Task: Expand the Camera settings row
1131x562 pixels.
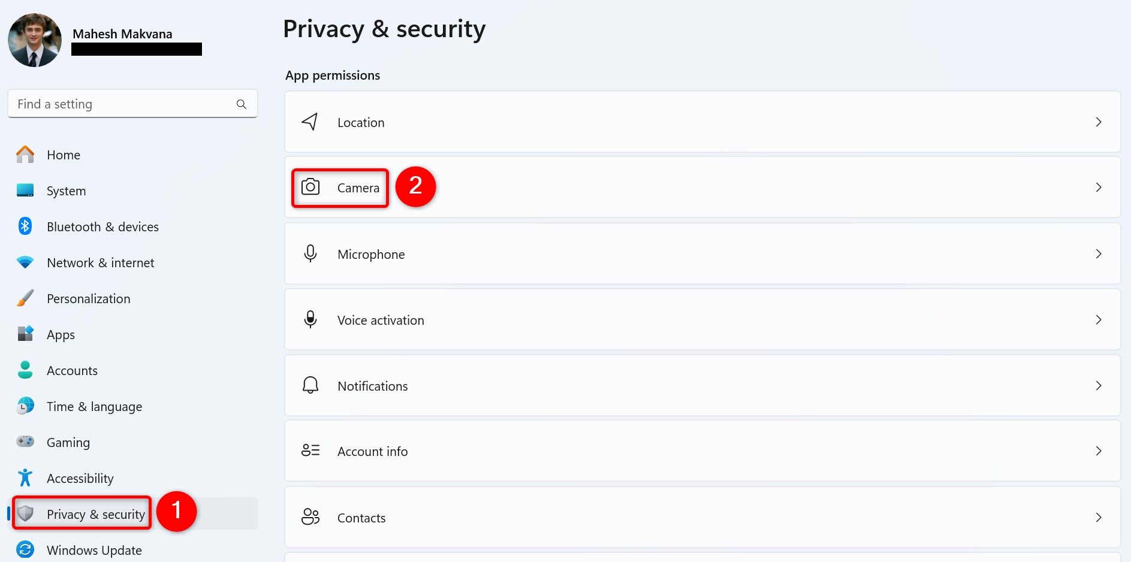Action: tap(1099, 188)
